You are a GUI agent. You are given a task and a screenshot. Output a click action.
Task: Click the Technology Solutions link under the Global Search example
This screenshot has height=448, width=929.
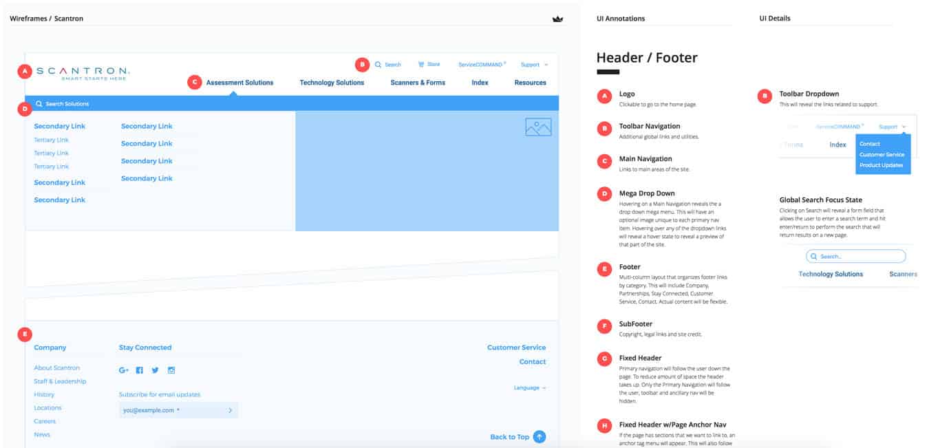831,274
